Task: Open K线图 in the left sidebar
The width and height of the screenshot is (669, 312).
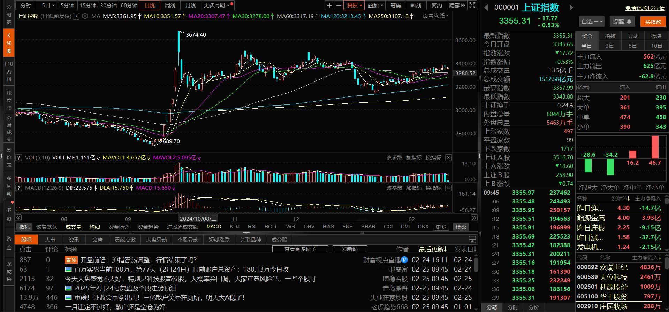Action: click(9, 43)
